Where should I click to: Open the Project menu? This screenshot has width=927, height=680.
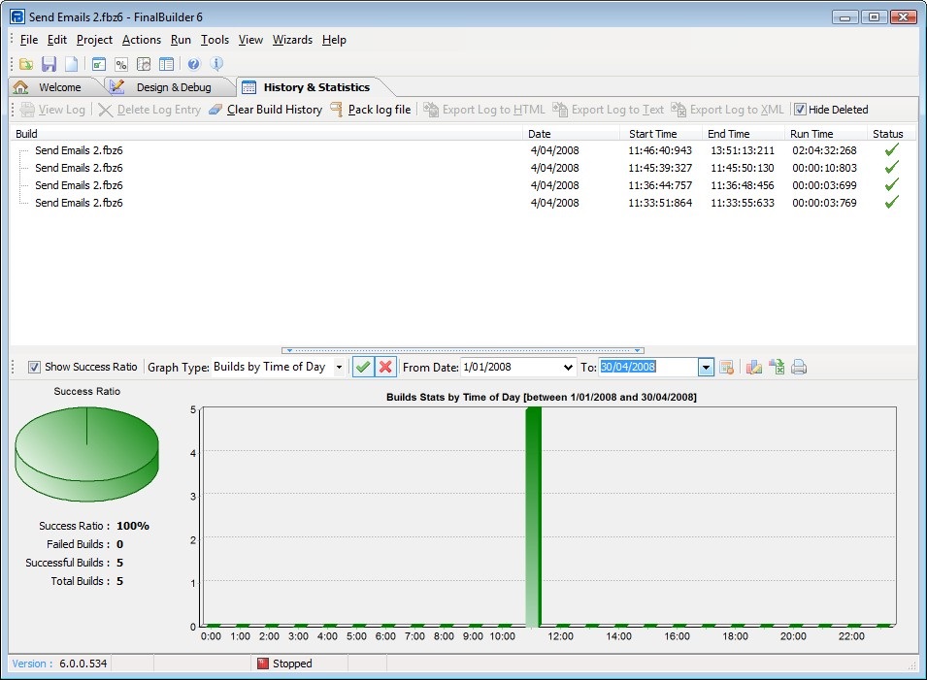[x=94, y=40]
